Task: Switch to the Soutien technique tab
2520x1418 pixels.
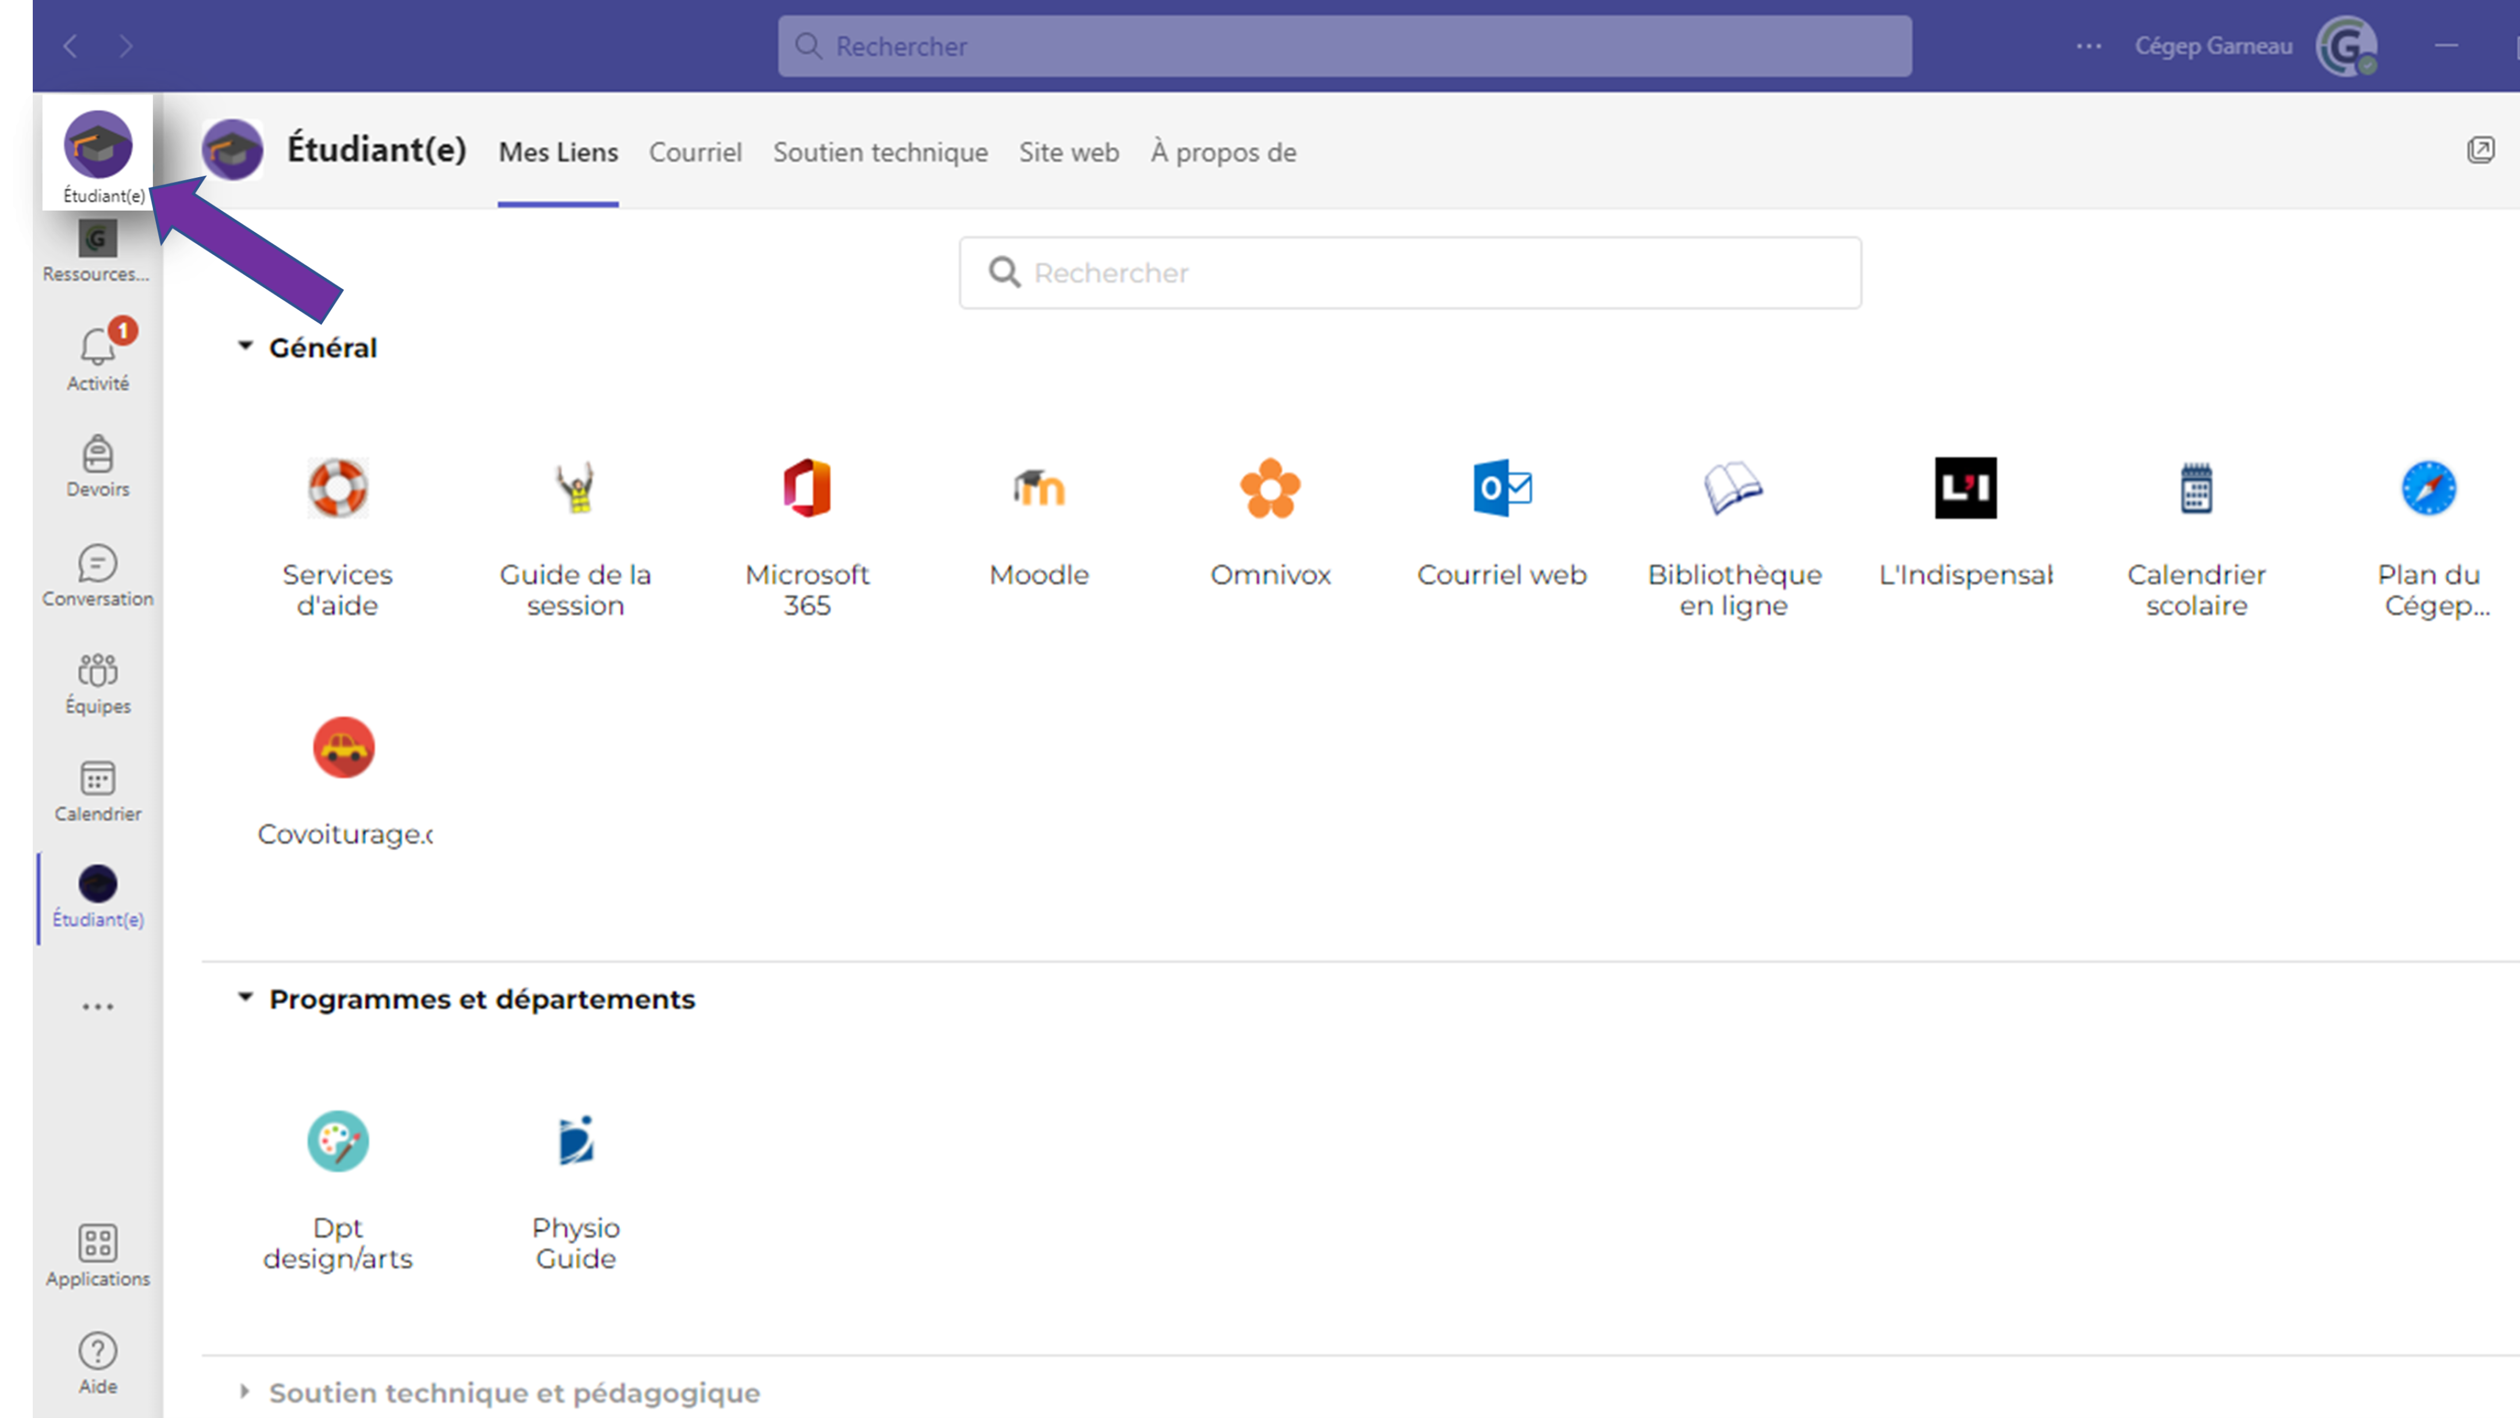Action: point(879,152)
